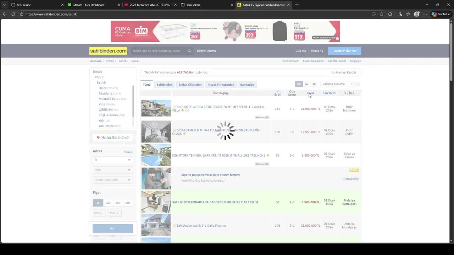The height and width of the screenshot is (255, 454).
Task: Open browser extensions puzzle icon
Action: (x=390, y=14)
